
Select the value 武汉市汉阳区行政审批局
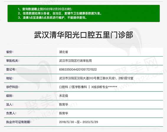[x=76, y=61]
